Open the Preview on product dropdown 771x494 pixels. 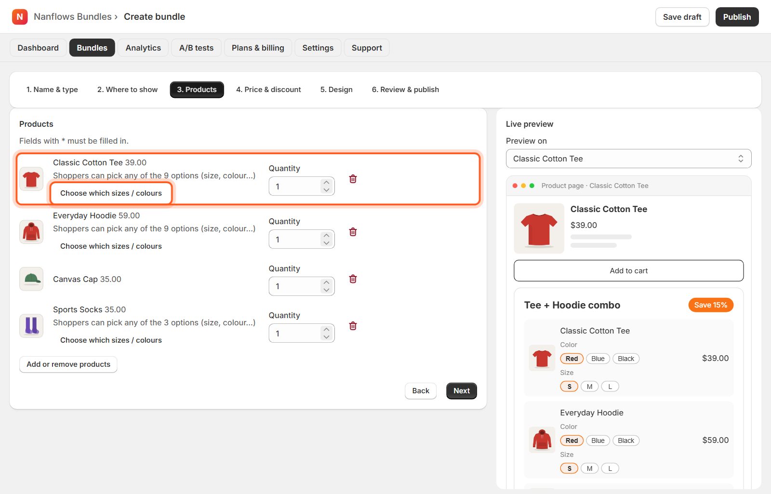pyautogui.click(x=628, y=159)
